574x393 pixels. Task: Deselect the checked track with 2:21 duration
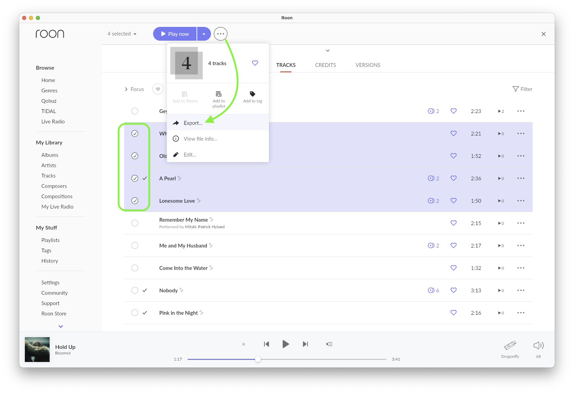pos(135,133)
